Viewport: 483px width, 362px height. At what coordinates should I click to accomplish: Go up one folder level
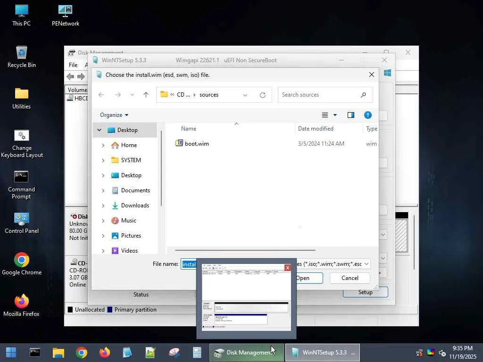[x=146, y=95]
